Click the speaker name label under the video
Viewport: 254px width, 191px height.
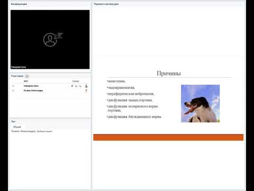pos(19,67)
